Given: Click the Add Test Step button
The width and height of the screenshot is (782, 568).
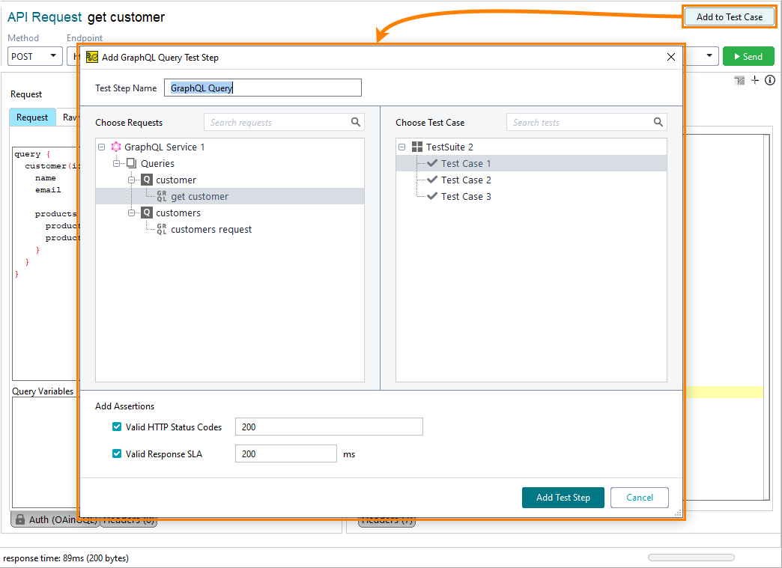Looking at the screenshot, I should 563,497.
